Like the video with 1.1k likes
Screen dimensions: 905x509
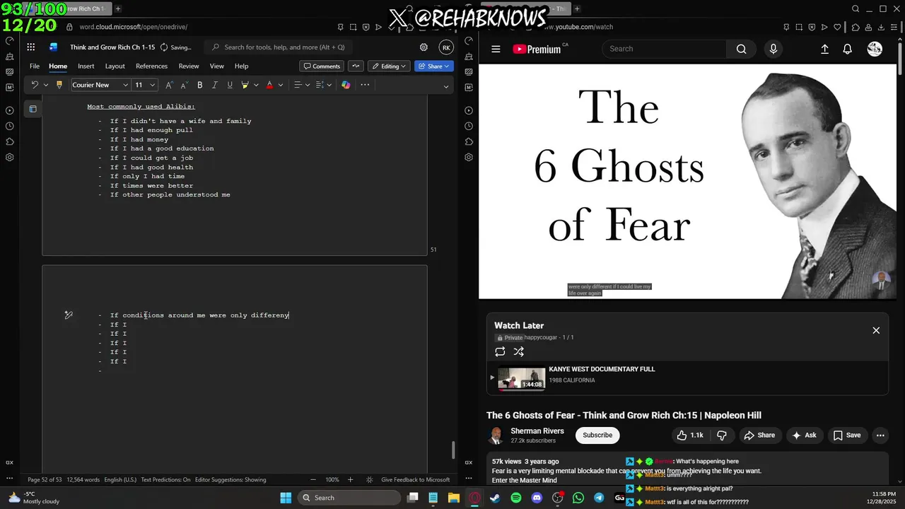(689, 435)
